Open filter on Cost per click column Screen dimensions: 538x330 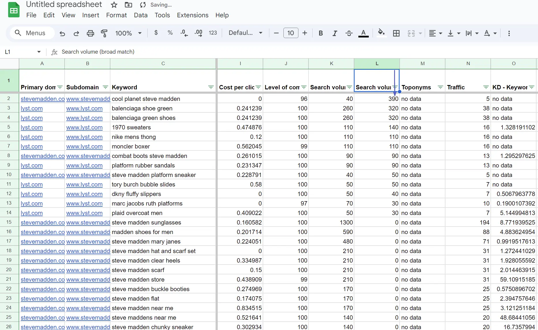pyautogui.click(x=258, y=87)
